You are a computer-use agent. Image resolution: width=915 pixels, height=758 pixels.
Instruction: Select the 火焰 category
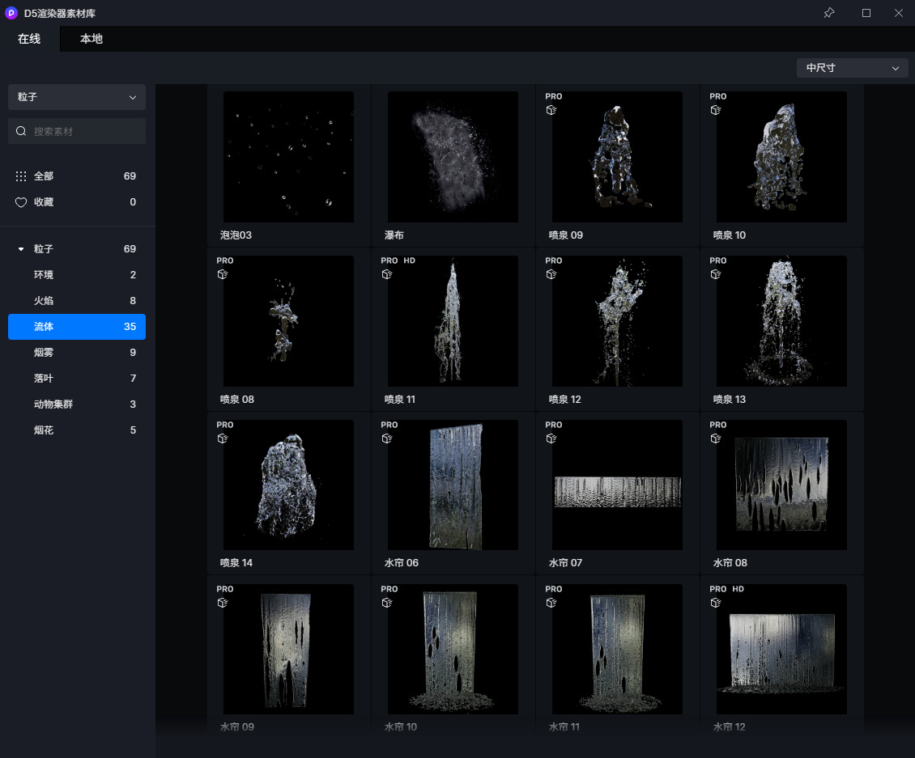pyautogui.click(x=77, y=301)
